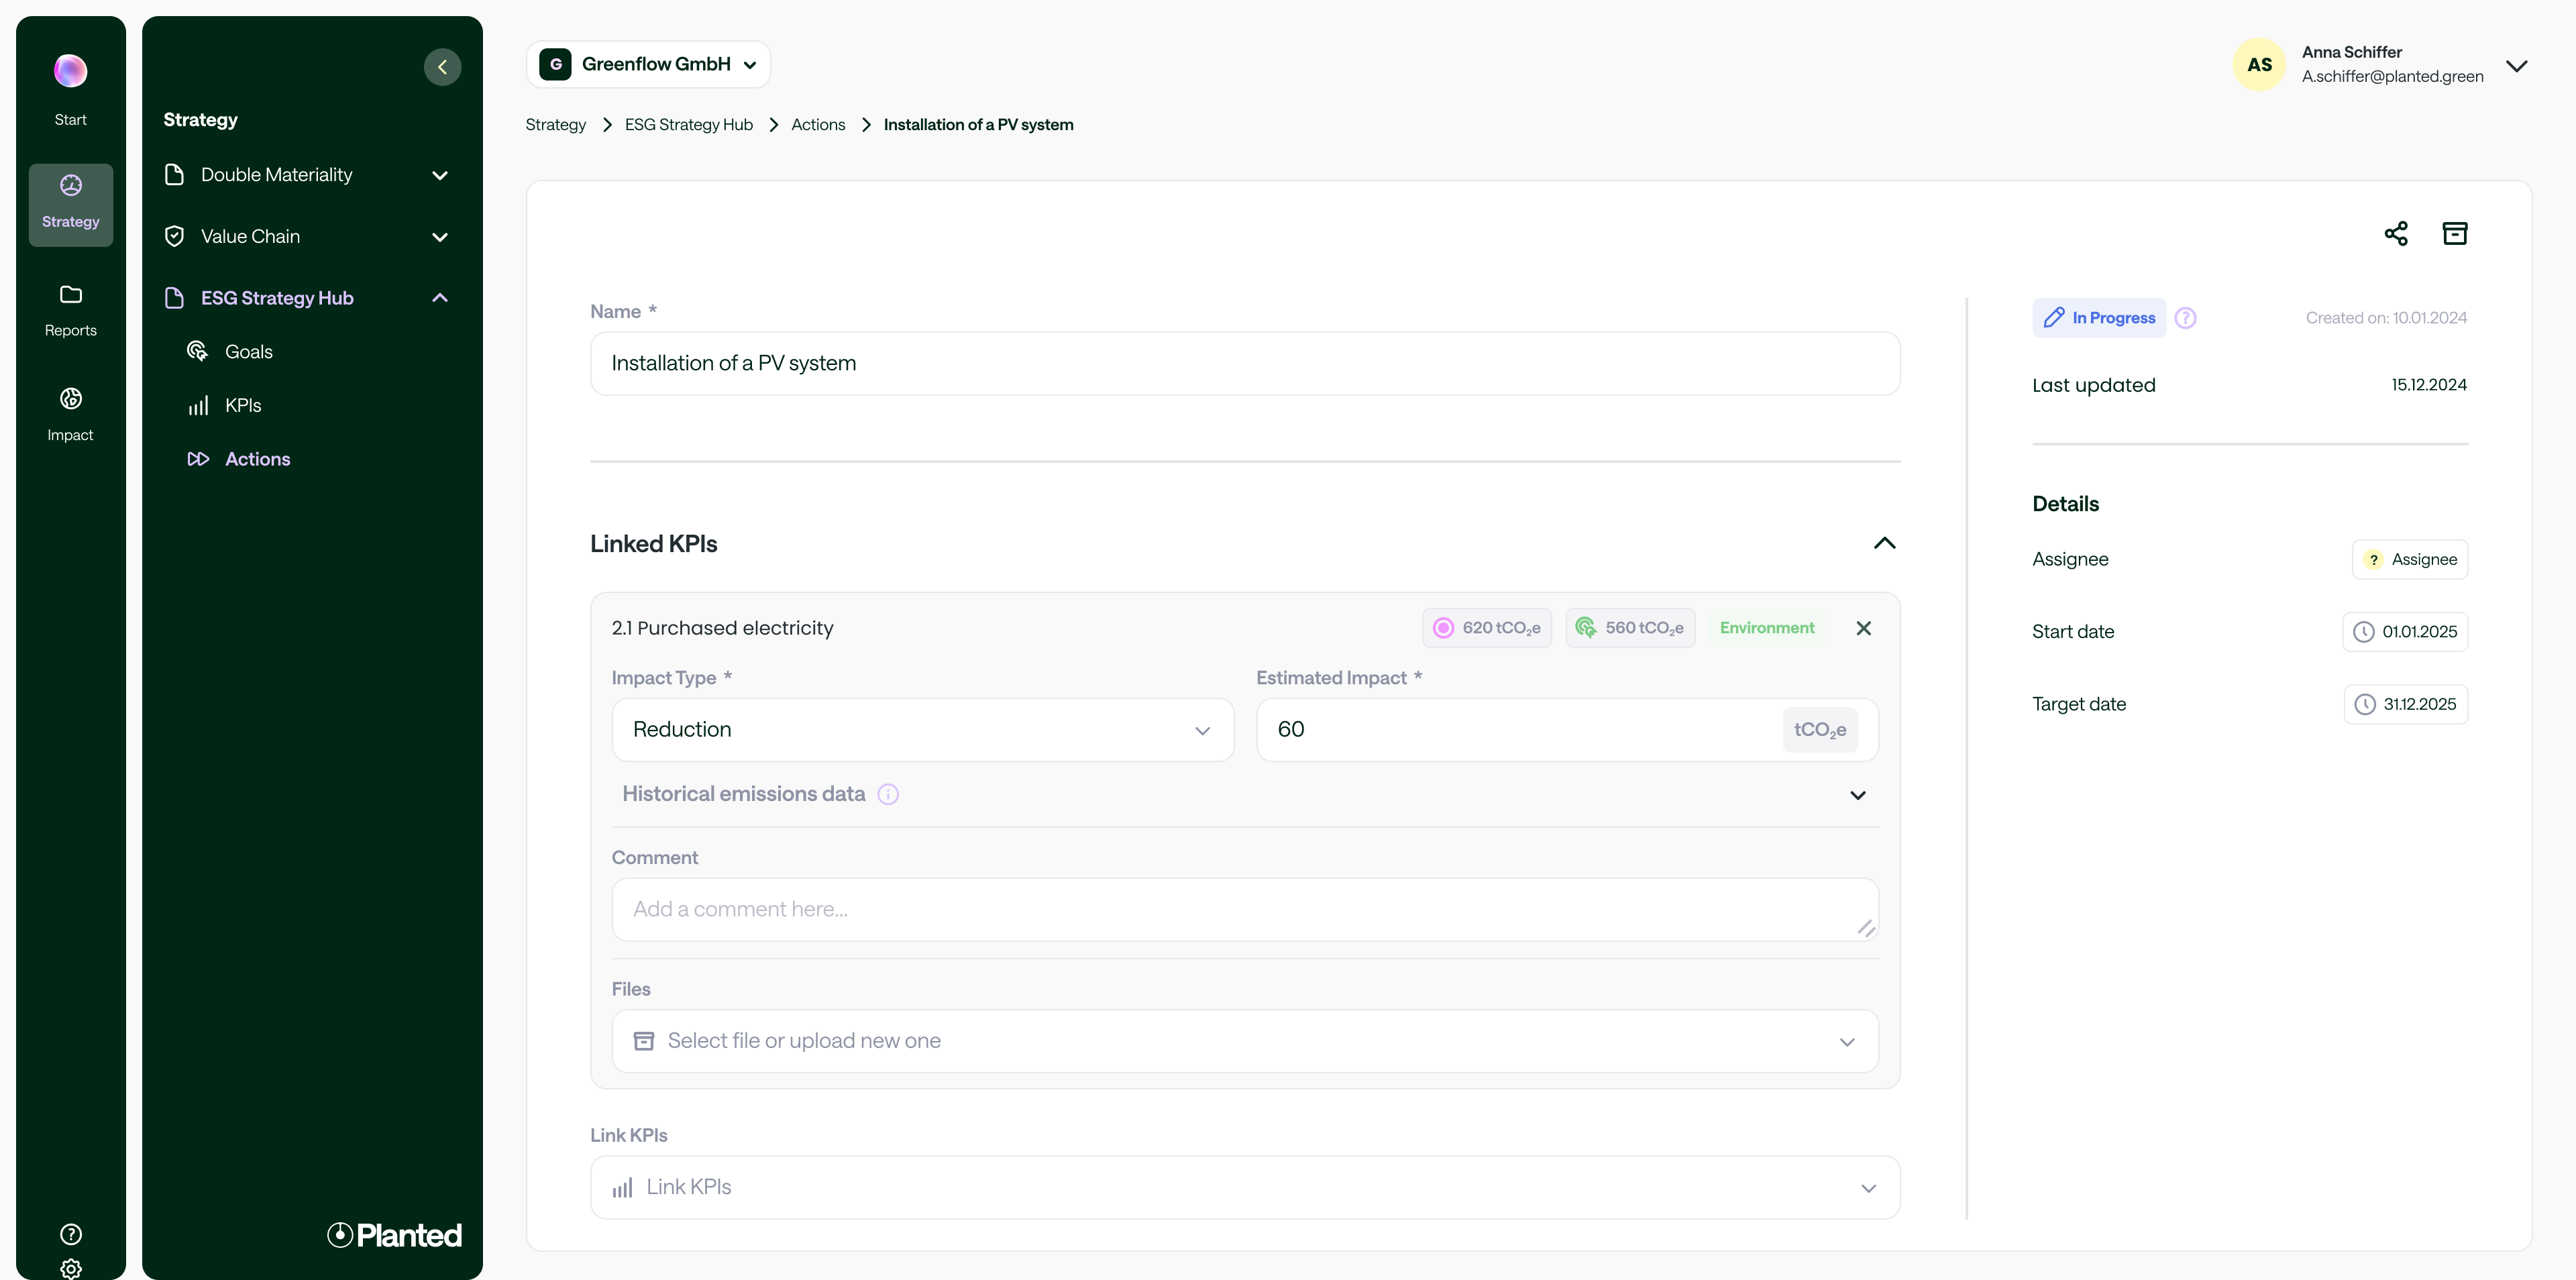Open the Impact Type Reduction dropdown

pyautogui.click(x=923, y=730)
